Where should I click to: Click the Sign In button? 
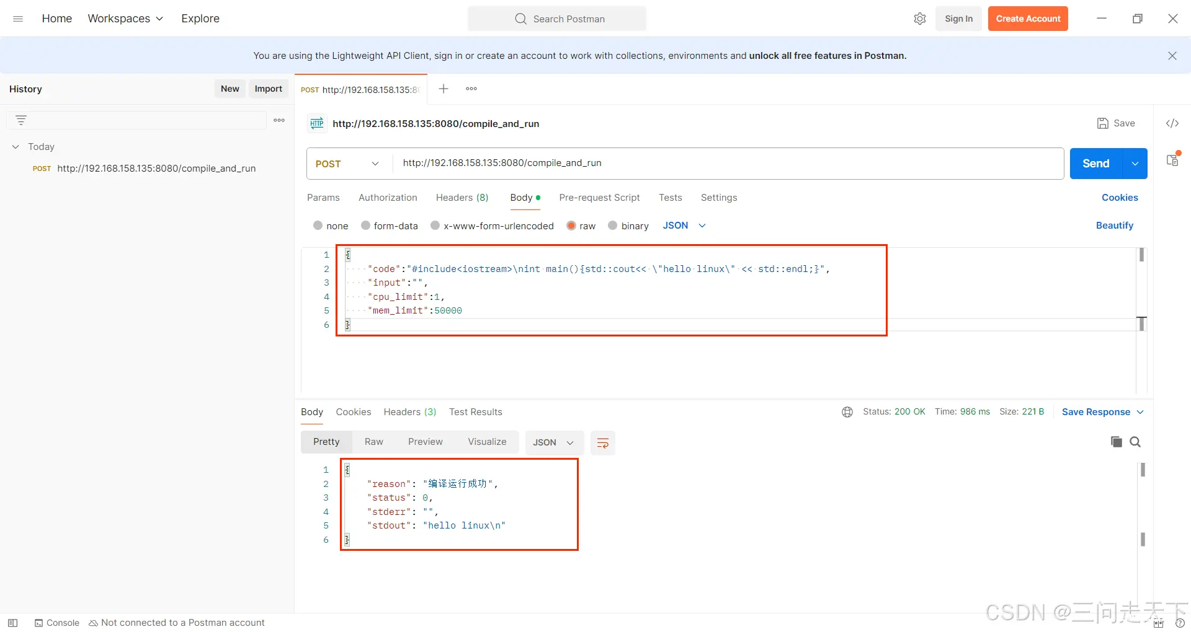[958, 19]
